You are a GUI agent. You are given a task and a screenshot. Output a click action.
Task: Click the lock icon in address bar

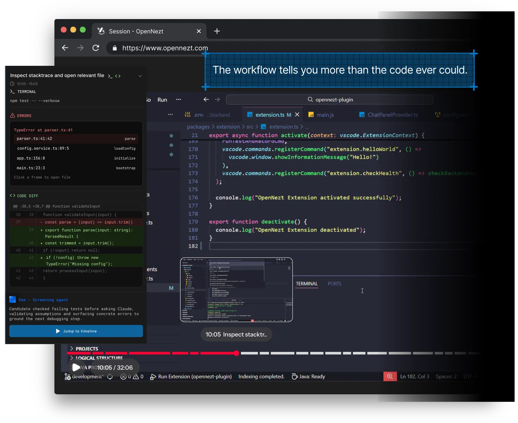pyautogui.click(x=114, y=48)
